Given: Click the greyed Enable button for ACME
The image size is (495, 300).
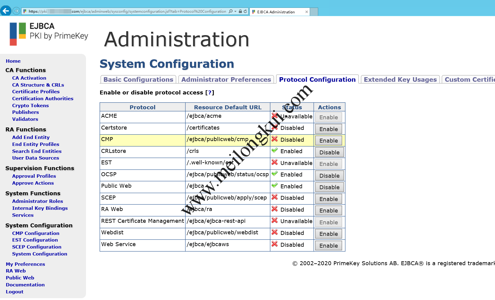Looking at the screenshot, I should [328, 117].
